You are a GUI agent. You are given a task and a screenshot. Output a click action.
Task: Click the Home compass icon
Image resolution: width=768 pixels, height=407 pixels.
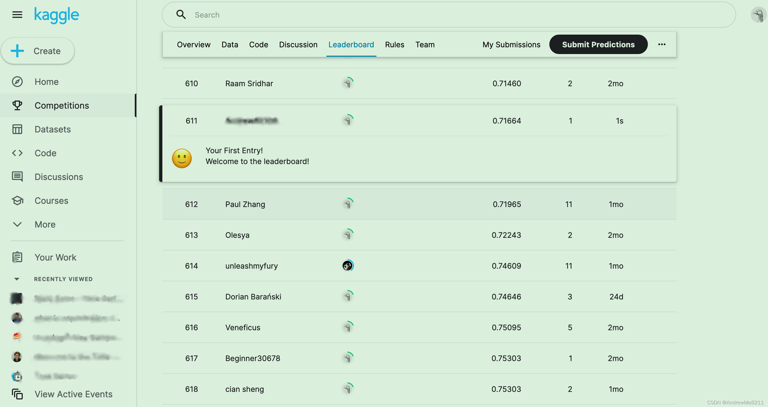(x=17, y=82)
